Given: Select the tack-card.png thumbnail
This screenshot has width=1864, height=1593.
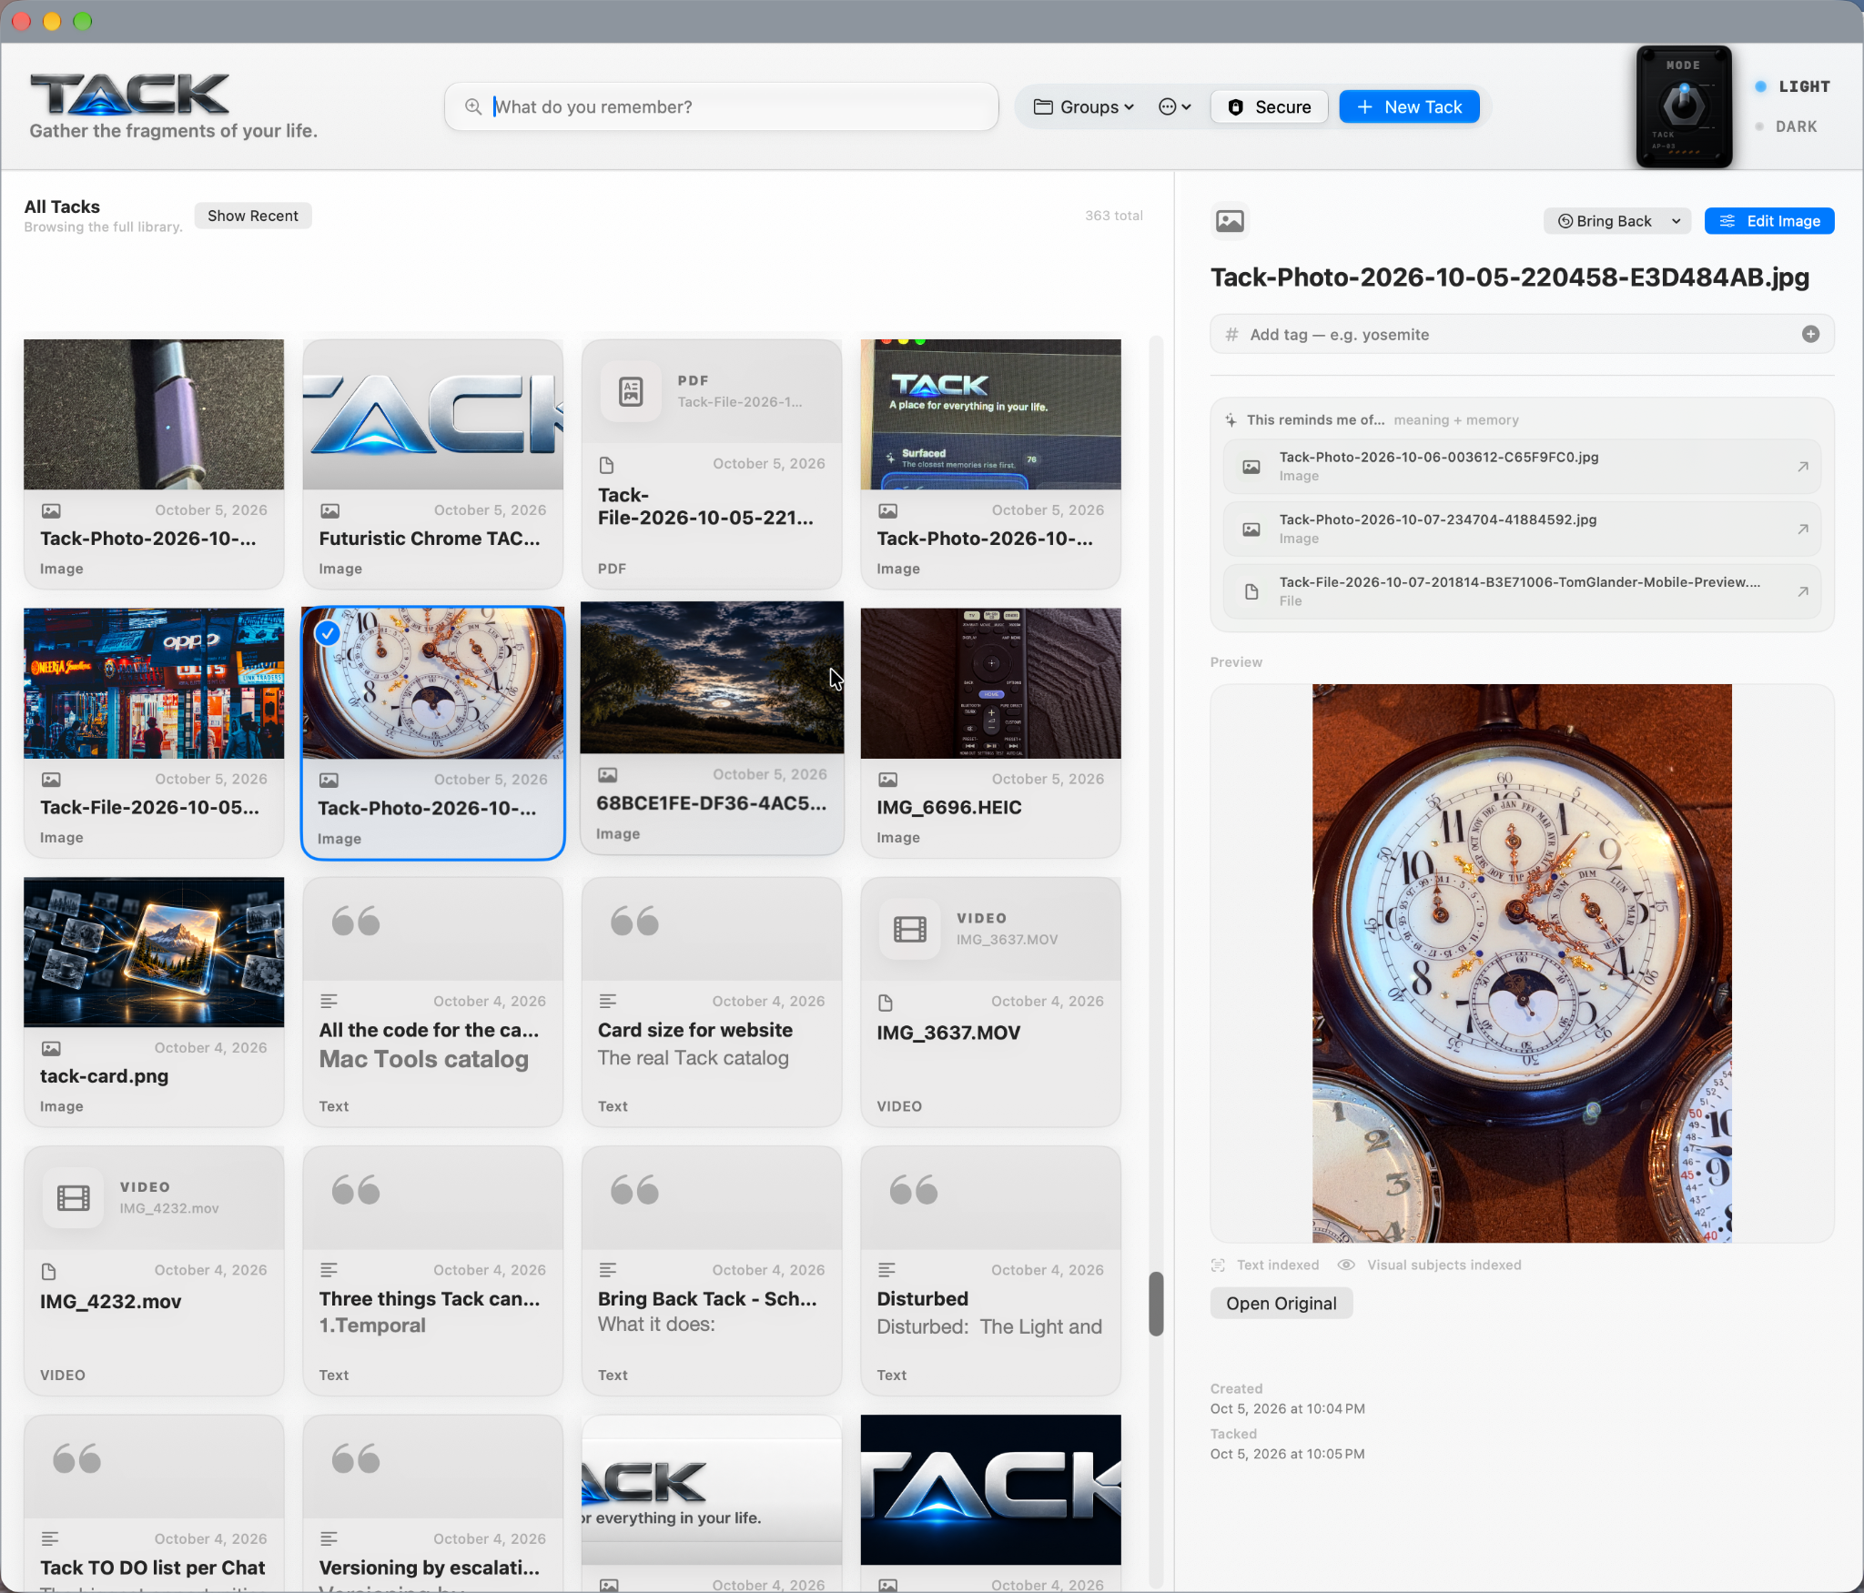Looking at the screenshot, I should [x=154, y=952].
